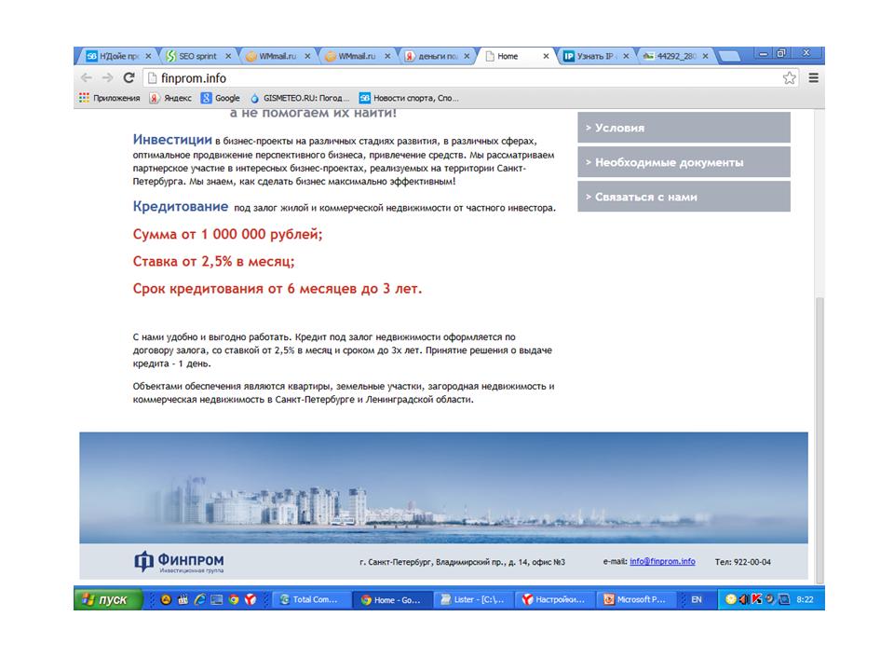894x671 pixels.
Task: Open the Google bookmark
Action: pos(220,98)
